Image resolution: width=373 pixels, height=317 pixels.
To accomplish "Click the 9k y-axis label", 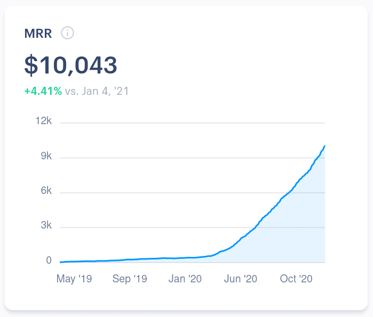I will tap(45, 156).
